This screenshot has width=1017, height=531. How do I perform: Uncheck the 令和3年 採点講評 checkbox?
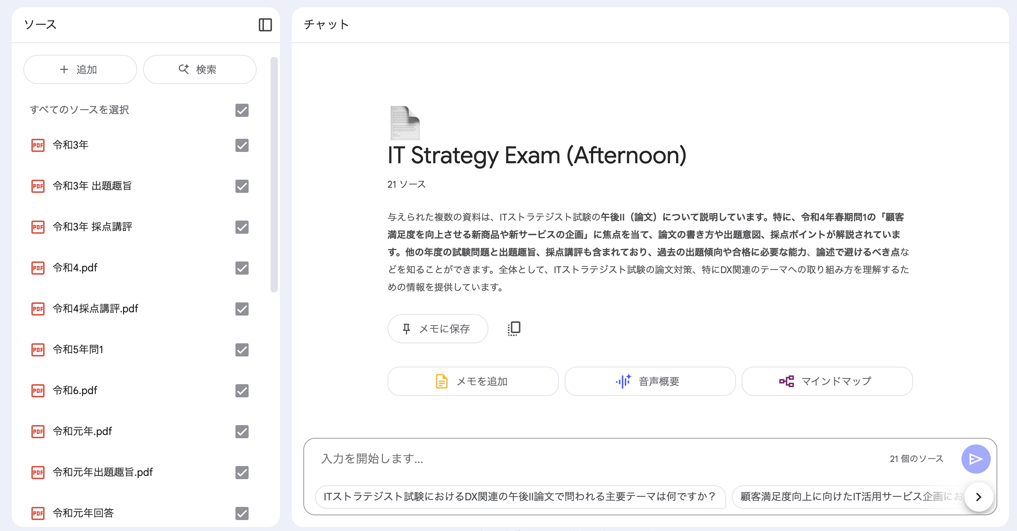[x=242, y=227]
